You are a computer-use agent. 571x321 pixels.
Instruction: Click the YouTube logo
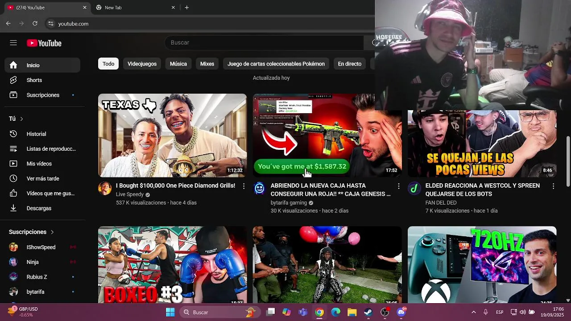coord(44,43)
